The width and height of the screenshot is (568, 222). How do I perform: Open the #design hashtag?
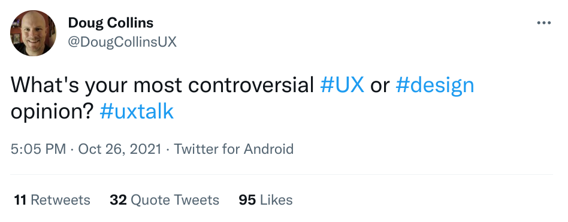pos(435,86)
